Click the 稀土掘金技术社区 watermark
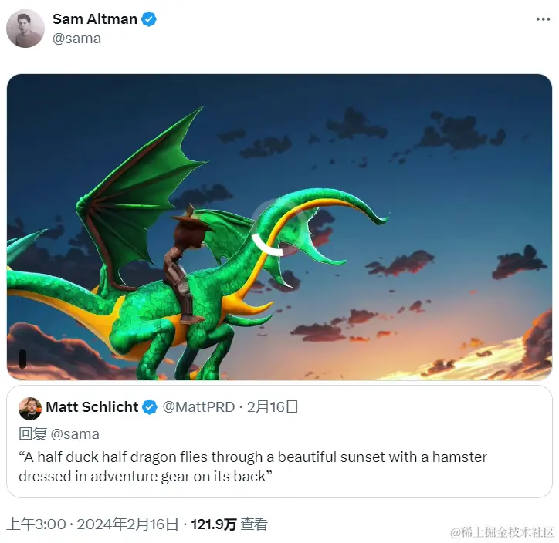The image size is (559, 543). [503, 532]
